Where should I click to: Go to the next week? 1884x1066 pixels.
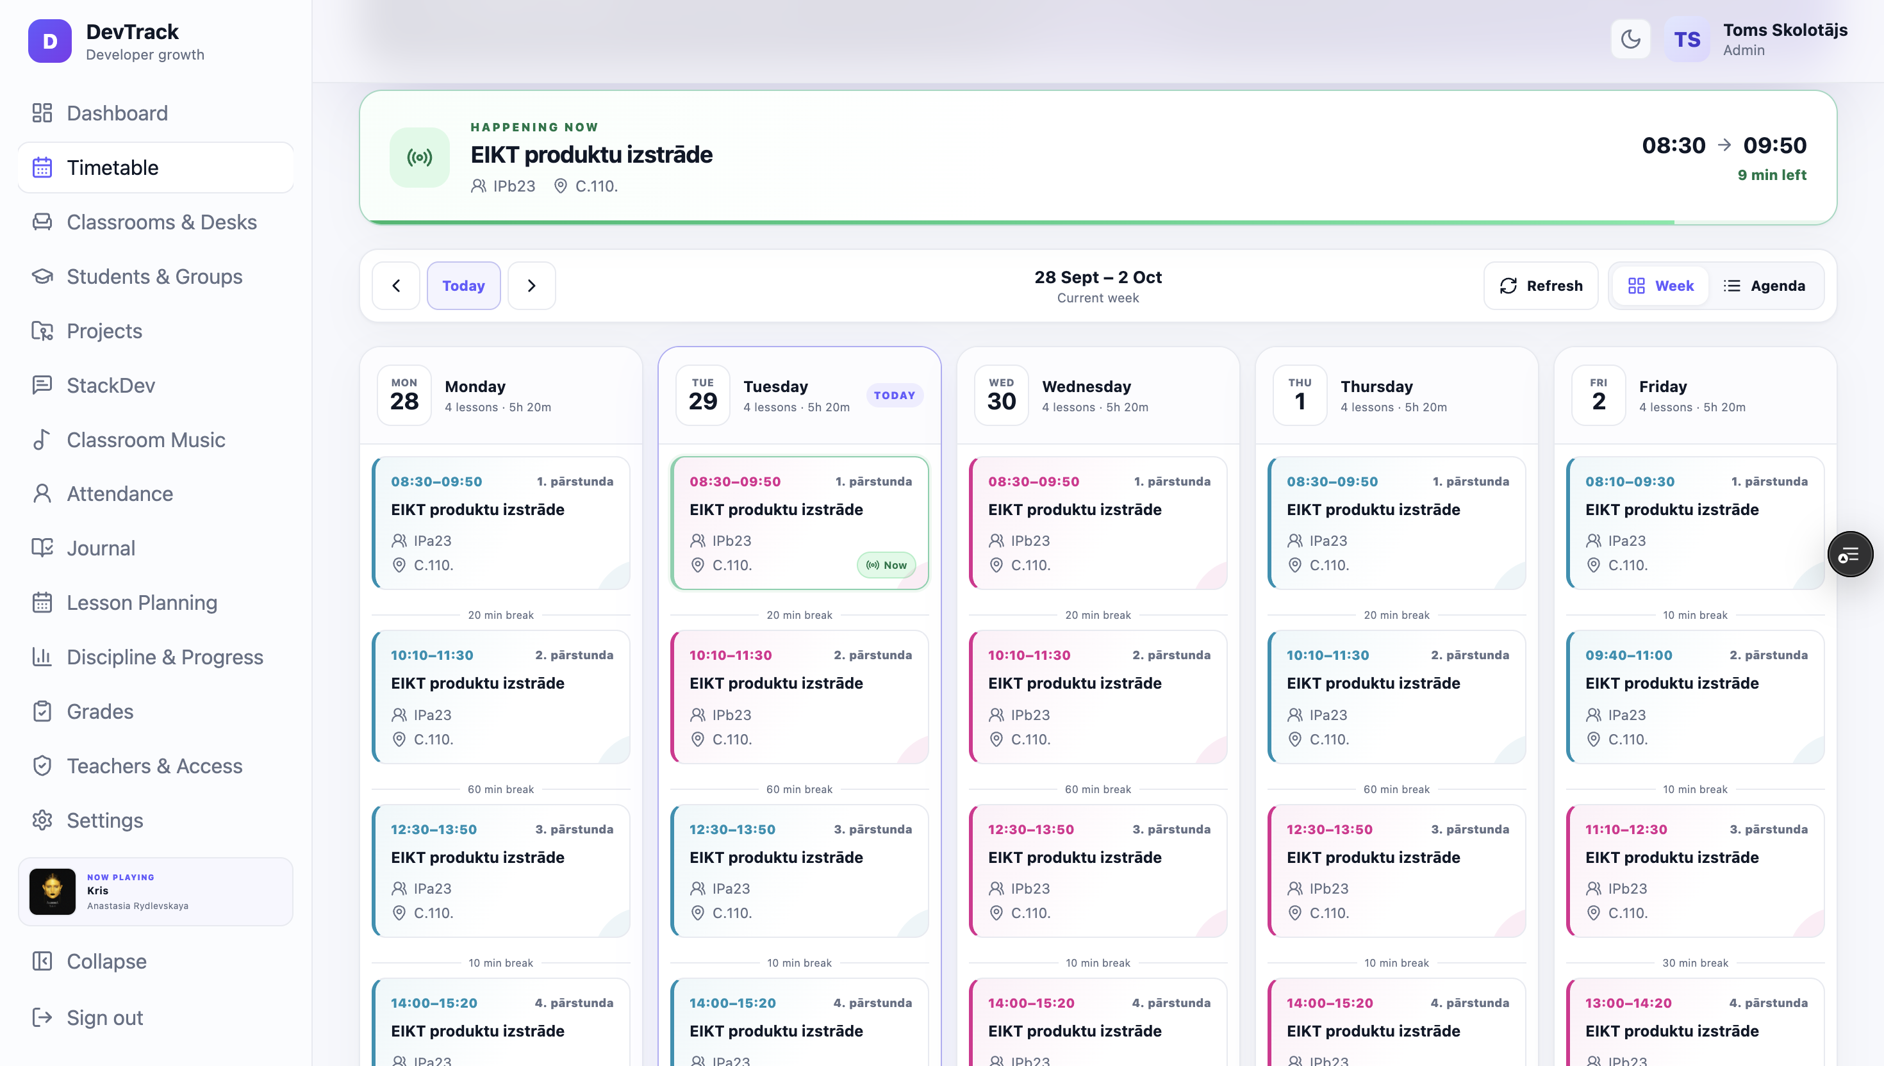532,286
